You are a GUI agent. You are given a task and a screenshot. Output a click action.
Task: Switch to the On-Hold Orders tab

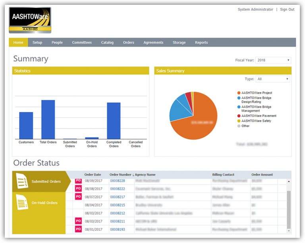(44, 203)
